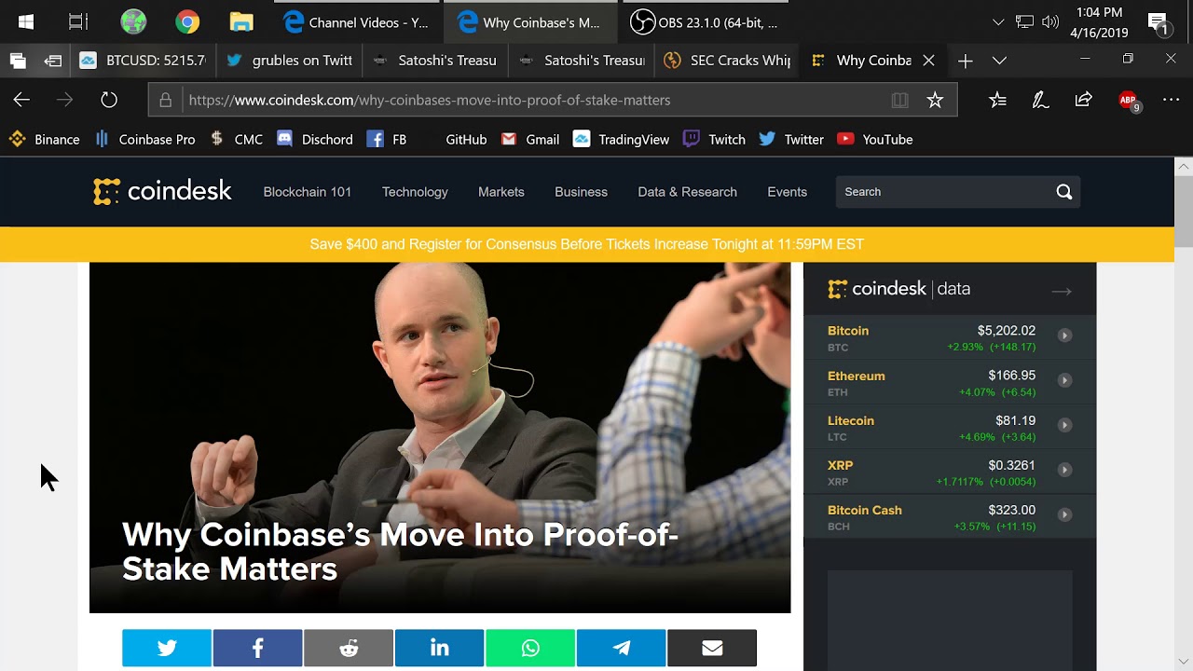Share article via Facebook button

pos(257,649)
